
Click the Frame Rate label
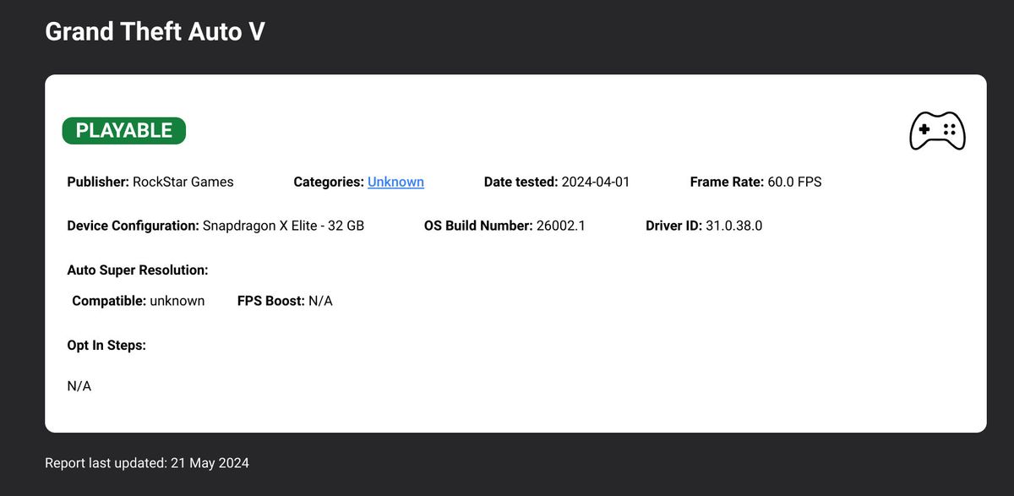click(x=727, y=182)
